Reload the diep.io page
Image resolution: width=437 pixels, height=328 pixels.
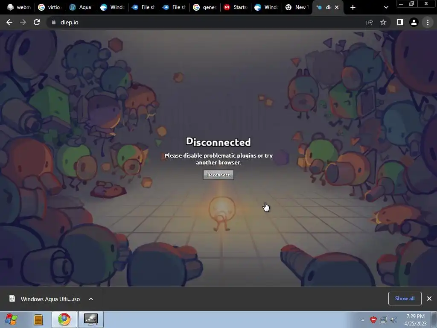point(37,22)
